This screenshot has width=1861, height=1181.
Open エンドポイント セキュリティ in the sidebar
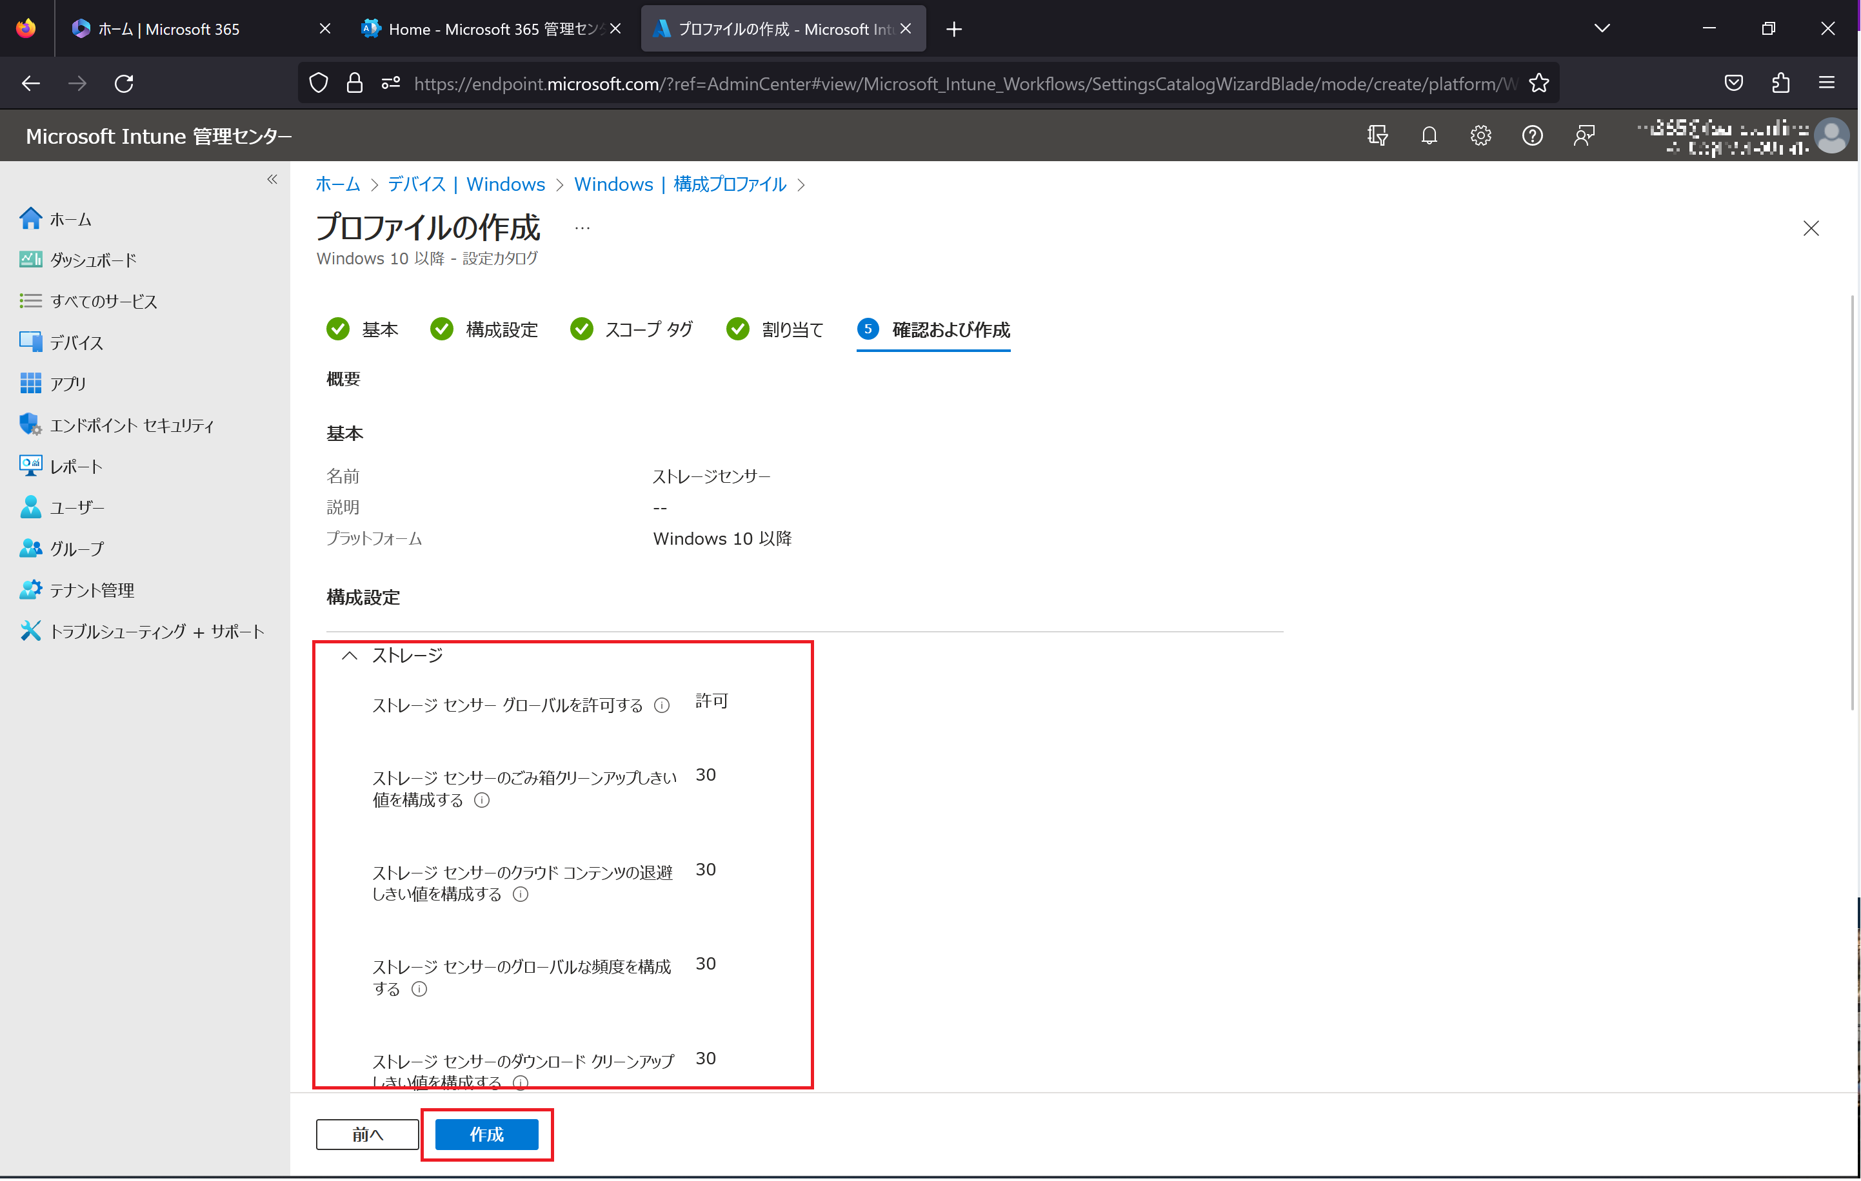point(117,425)
